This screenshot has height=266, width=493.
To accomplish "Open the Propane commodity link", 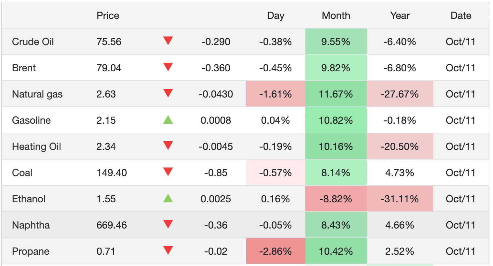I will coord(31,251).
